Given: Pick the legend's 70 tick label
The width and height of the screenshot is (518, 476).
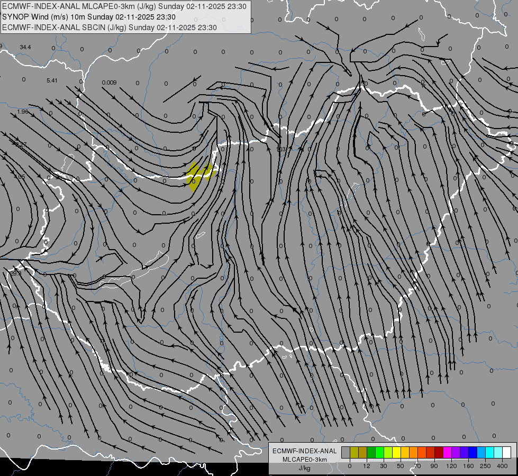Looking at the screenshot, I should pos(417,466).
